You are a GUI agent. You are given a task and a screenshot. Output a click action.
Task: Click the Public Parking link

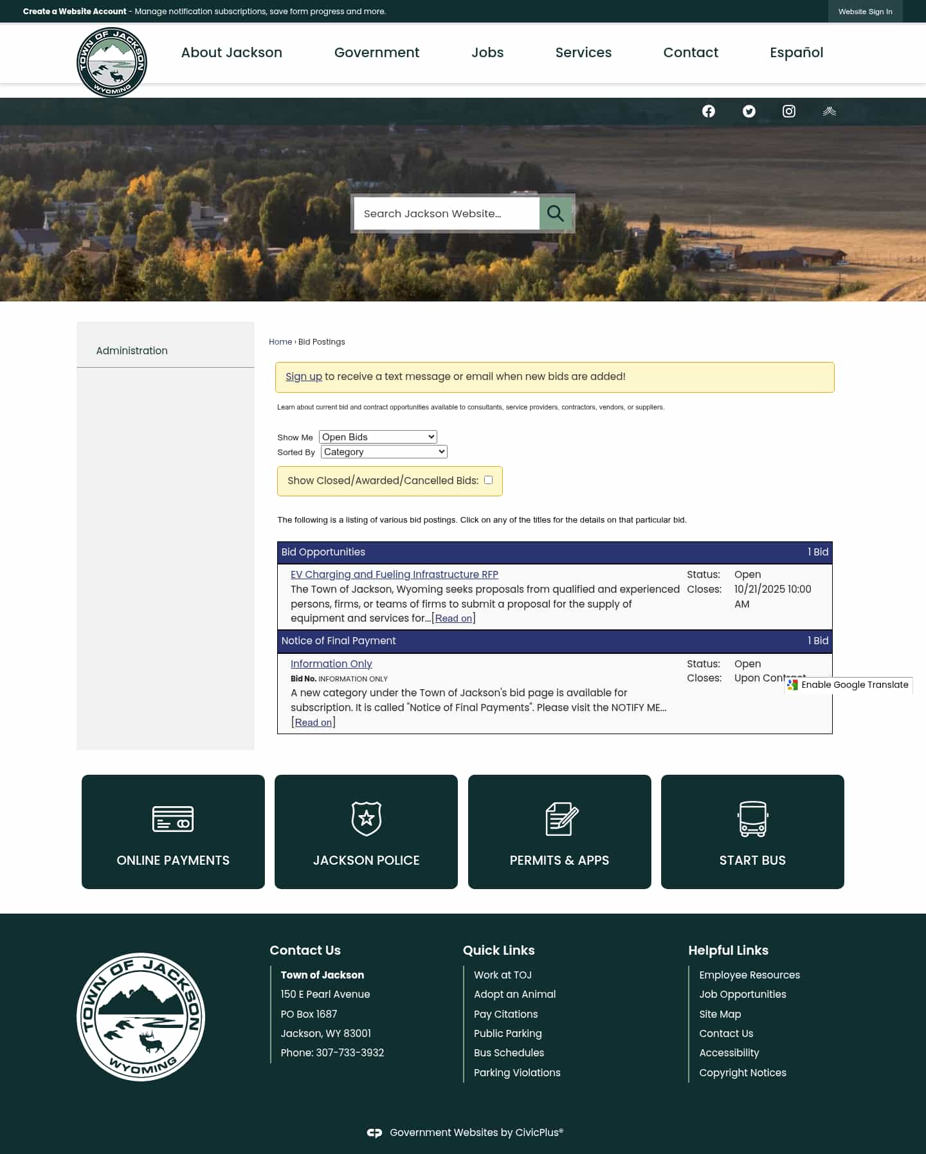pyautogui.click(x=508, y=1034)
